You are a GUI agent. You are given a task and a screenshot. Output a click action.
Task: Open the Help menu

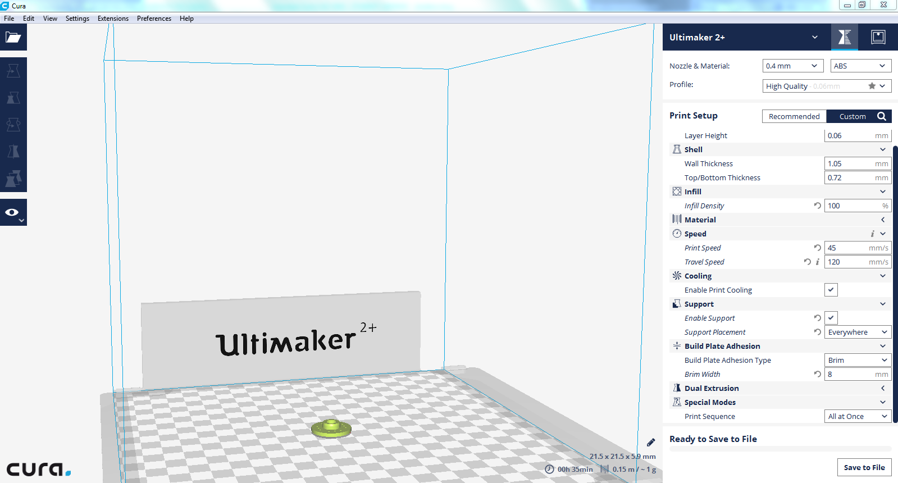tap(186, 19)
